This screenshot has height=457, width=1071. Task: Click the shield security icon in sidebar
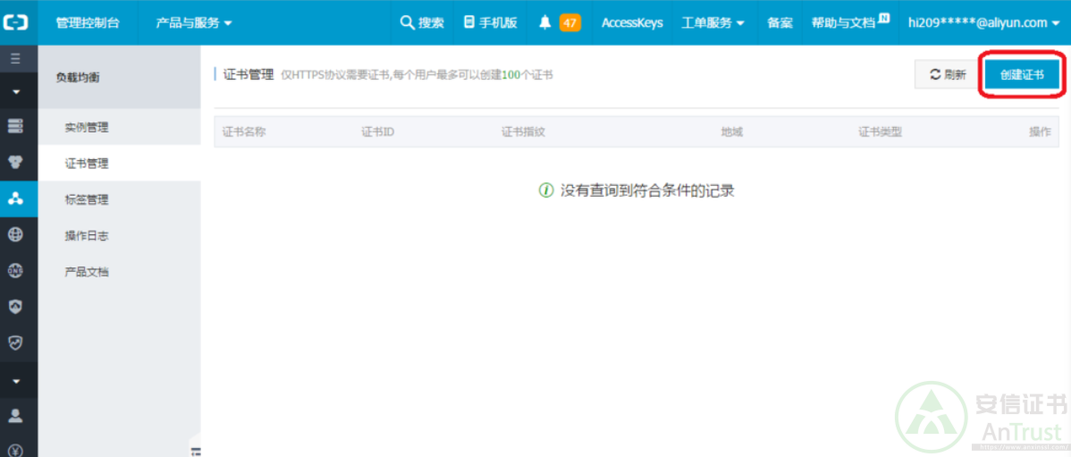point(15,306)
